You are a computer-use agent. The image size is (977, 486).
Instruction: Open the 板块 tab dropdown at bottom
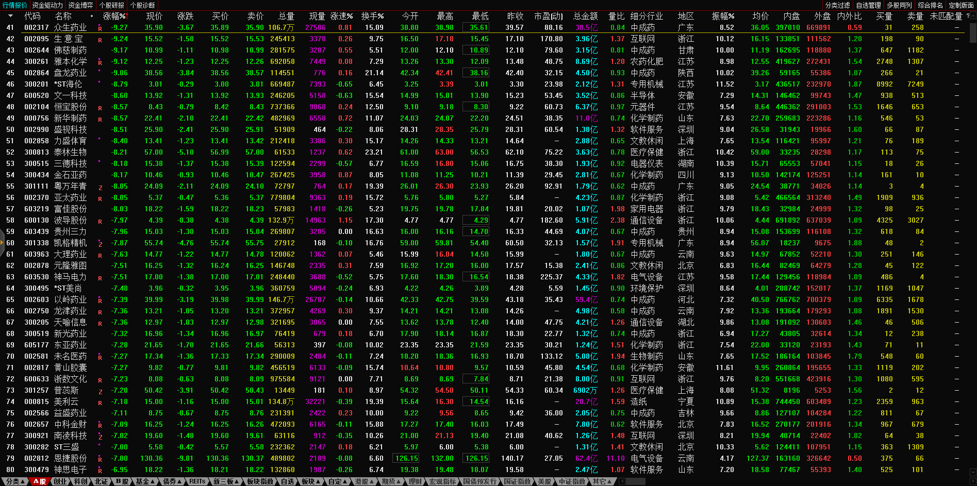310,481
